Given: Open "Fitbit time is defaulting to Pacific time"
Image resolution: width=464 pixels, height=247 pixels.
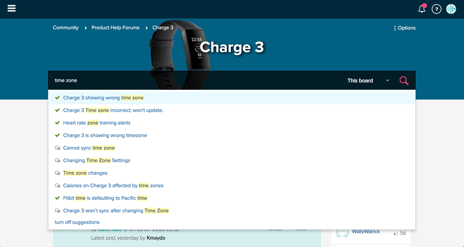Looking at the screenshot, I should pos(105,198).
